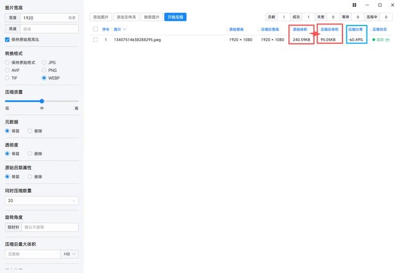Screen dimensions: 399x273
Task: Click the 压缩质量 slider handle
Action: [41, 101]
